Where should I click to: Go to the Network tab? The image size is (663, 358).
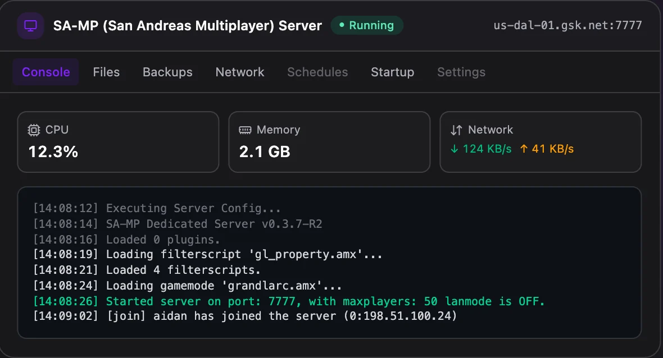pyautogui.click(x=240, y=72)
